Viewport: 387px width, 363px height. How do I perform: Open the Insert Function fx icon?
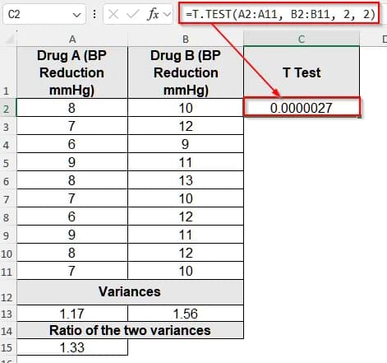tap(153, 14)
